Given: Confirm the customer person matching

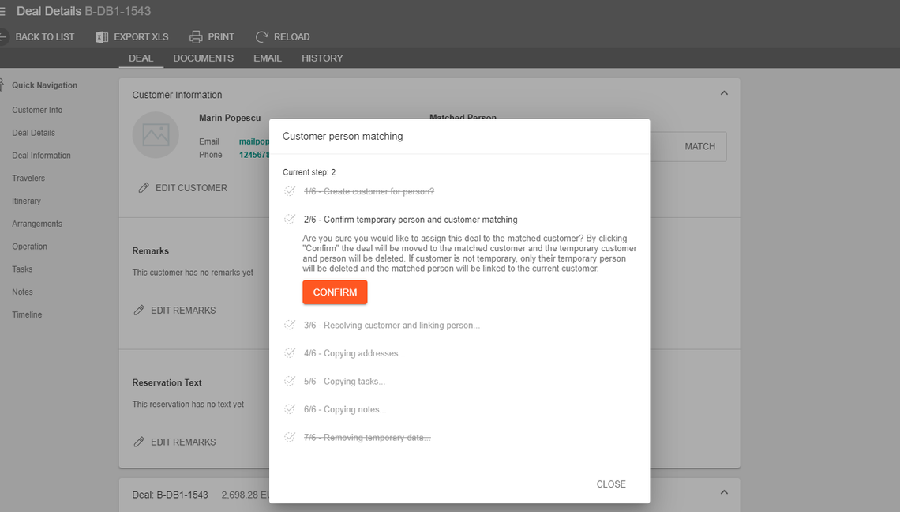Looking at the screenshot, I should 335,292.
